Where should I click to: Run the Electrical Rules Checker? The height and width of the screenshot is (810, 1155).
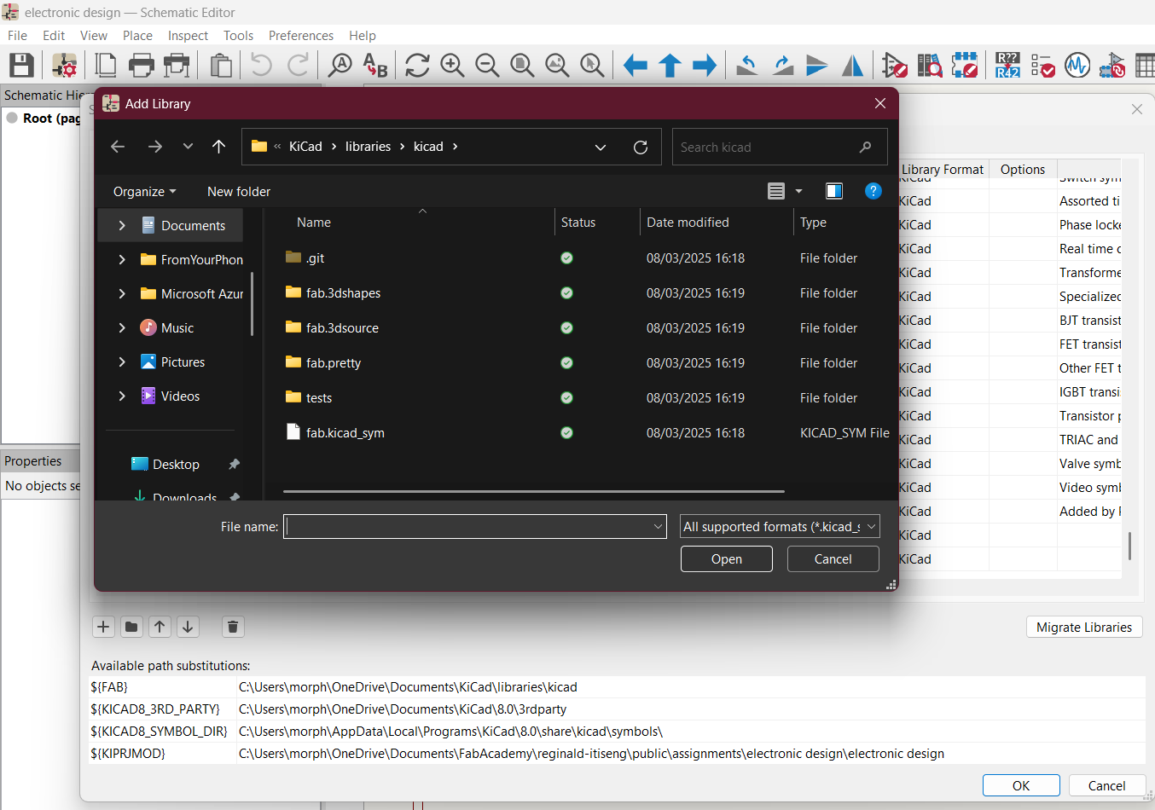(1042, 65)
